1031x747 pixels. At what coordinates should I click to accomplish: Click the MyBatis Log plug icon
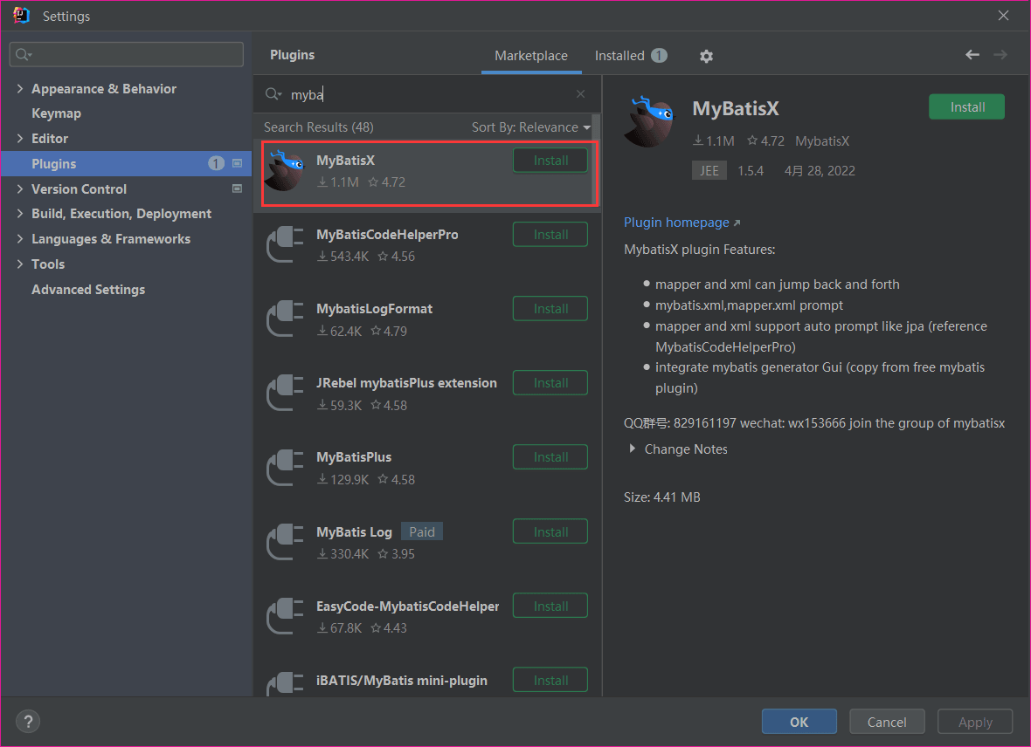point(285,542)
